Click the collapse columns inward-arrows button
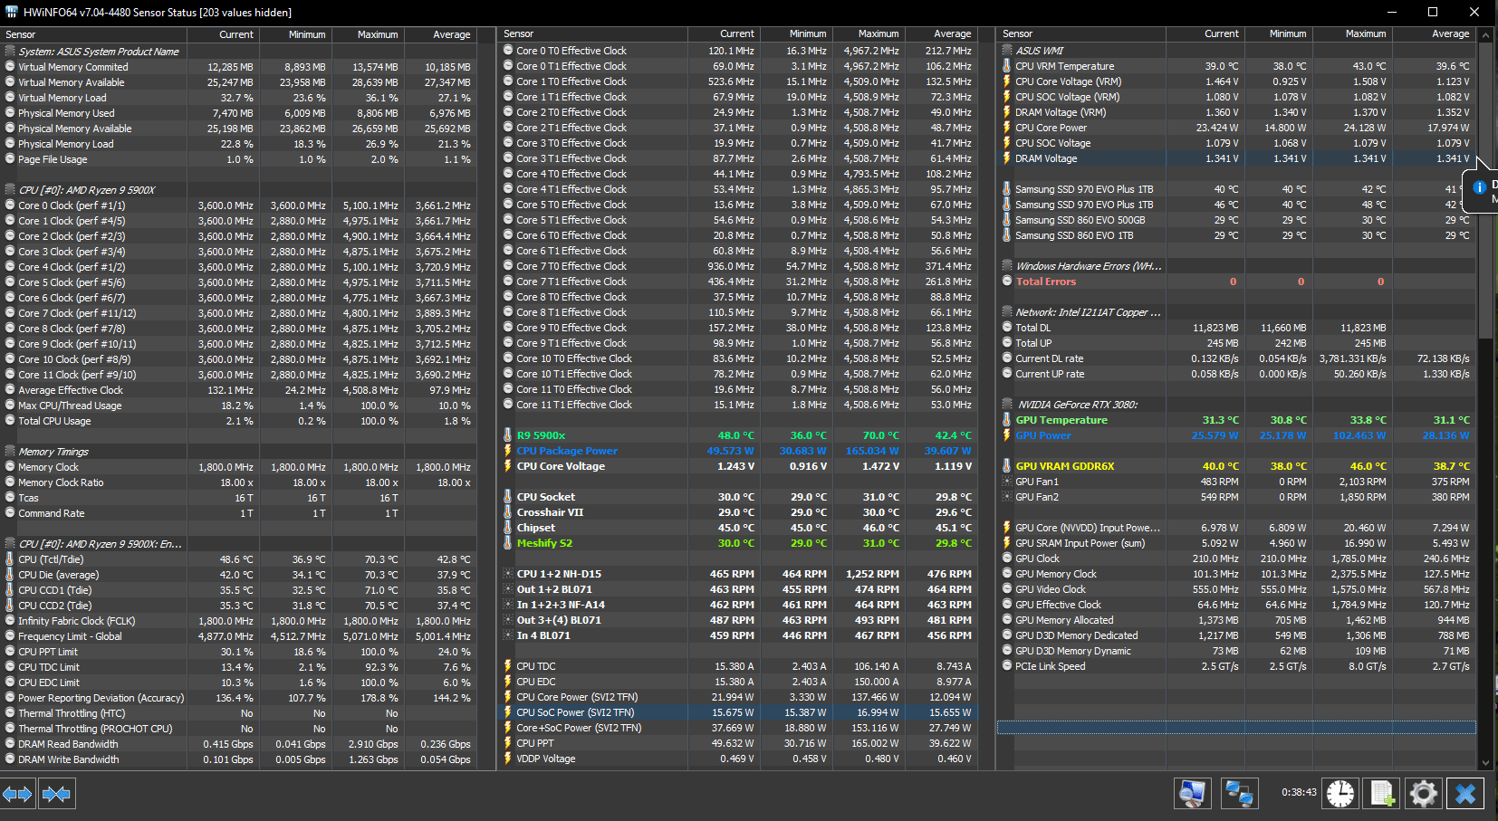Viewport: 1498px width, 821px height. [x=56, y=794]
